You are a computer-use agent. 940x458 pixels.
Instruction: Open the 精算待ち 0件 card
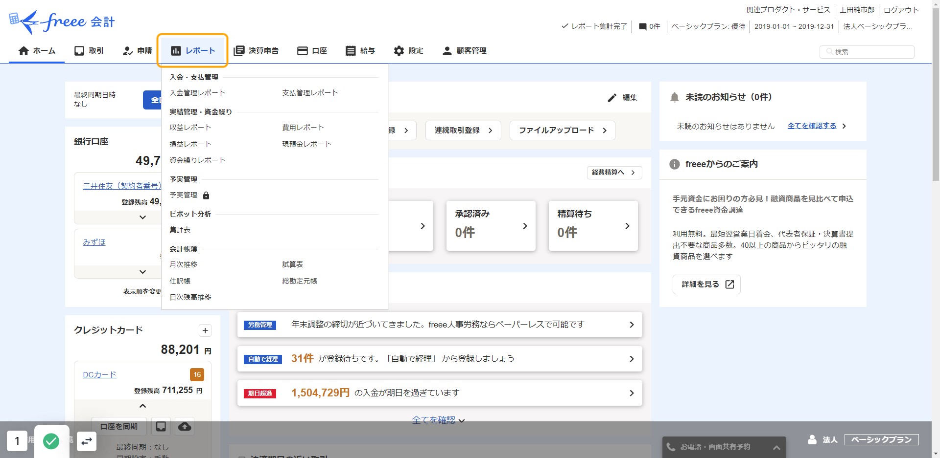(x=593, y=226)
